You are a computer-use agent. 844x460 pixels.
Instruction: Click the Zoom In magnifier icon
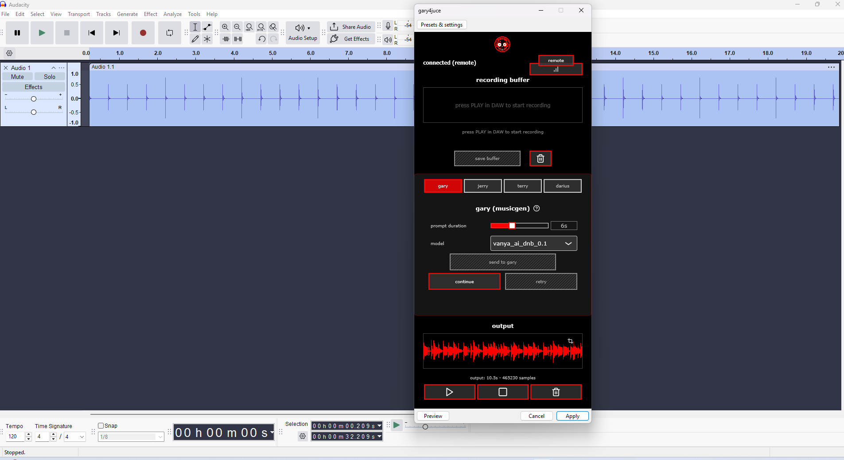click(225, 27)
